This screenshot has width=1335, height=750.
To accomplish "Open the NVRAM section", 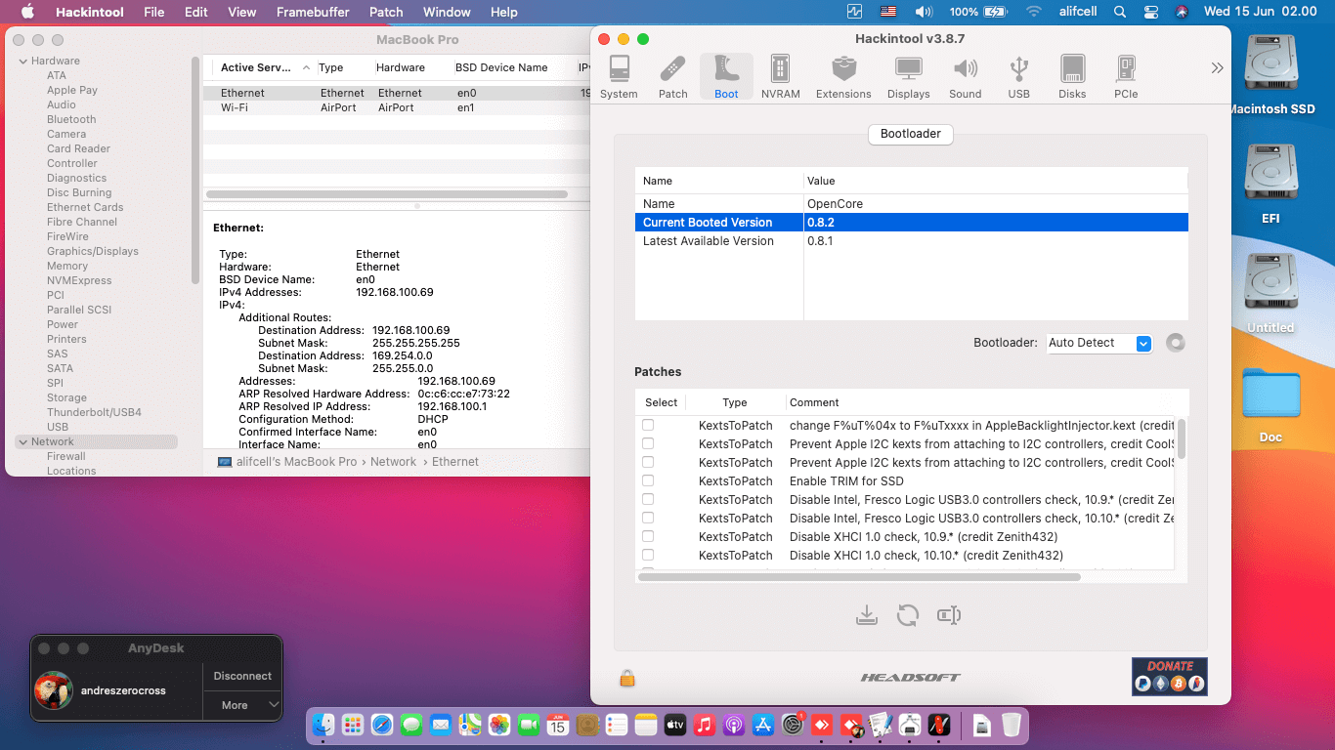I will click(x=779, y=75).
